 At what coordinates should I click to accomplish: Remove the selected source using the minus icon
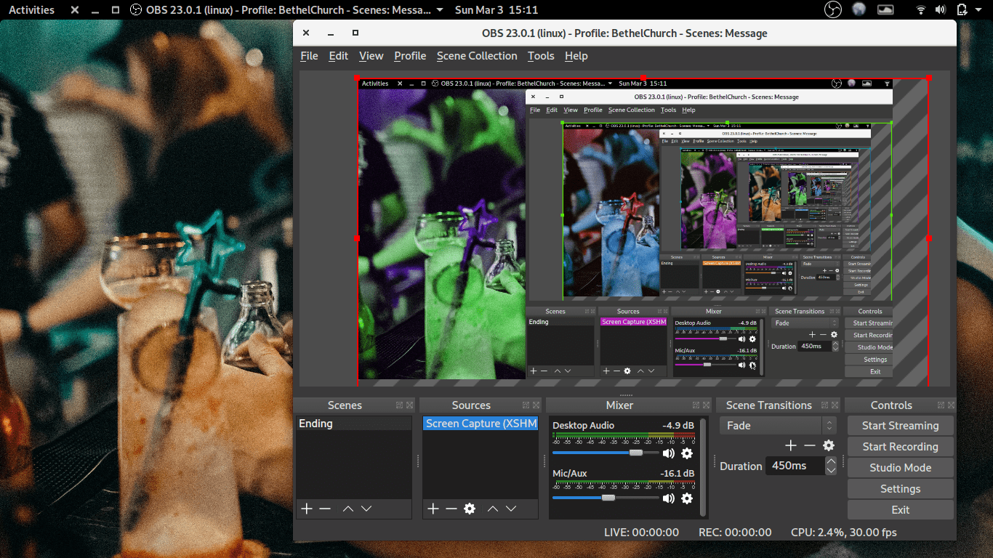pos(451,509)
